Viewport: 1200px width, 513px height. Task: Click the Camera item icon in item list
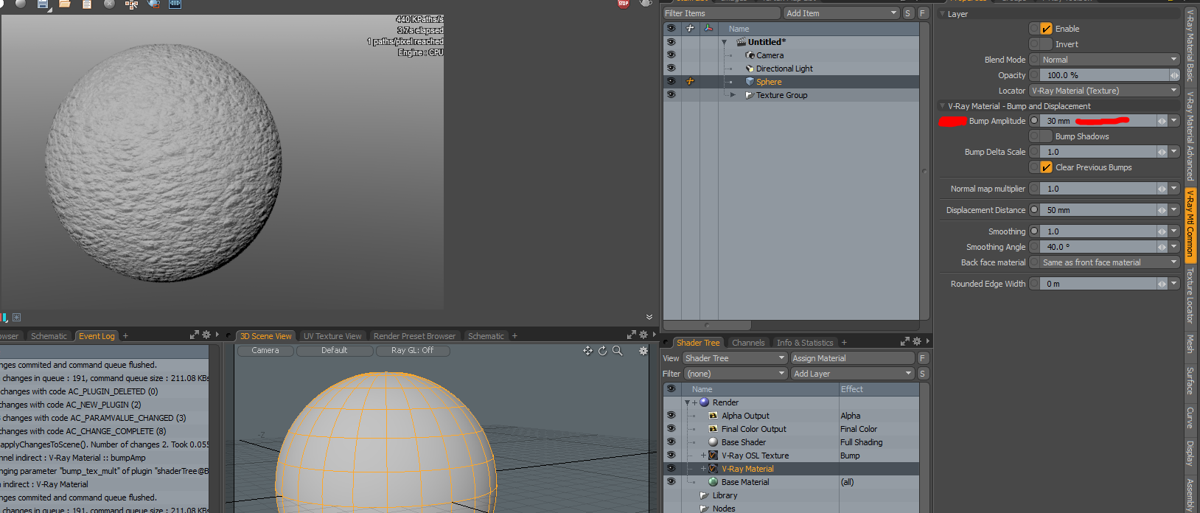click(x=750, y=55)
